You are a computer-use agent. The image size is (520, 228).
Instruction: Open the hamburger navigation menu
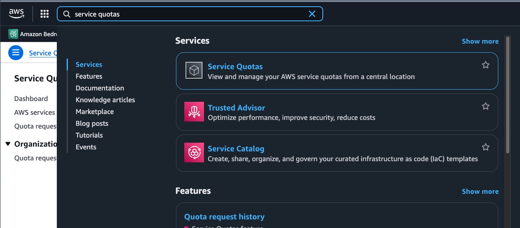pos(15,53)
